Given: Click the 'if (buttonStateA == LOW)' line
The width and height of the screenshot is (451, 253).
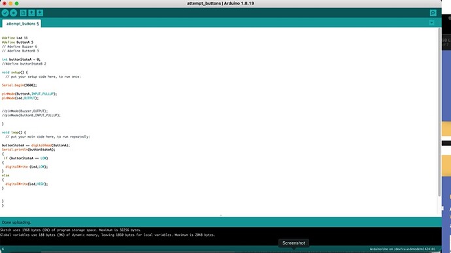Looking at the screenshot, I should click(26, 158).
